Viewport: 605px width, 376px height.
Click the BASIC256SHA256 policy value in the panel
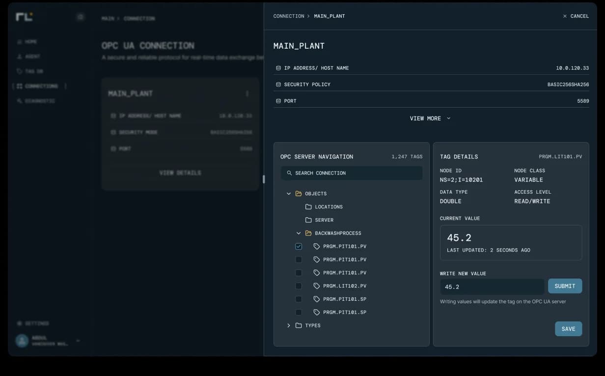pos(568,85)
